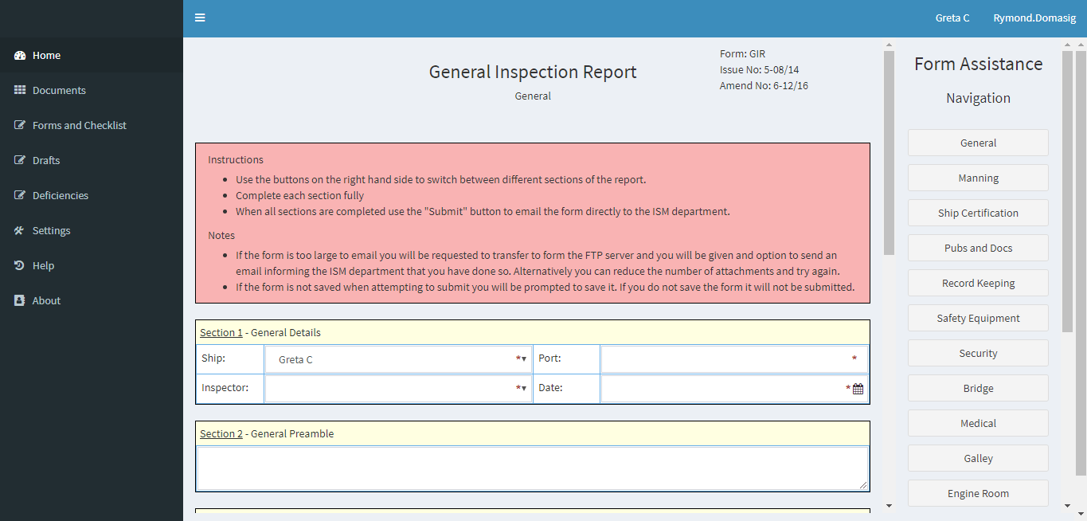The width and height of the screenshot is (1087, 521).
Task: Click the Drafts edit icon
Action: pos(20,160)
